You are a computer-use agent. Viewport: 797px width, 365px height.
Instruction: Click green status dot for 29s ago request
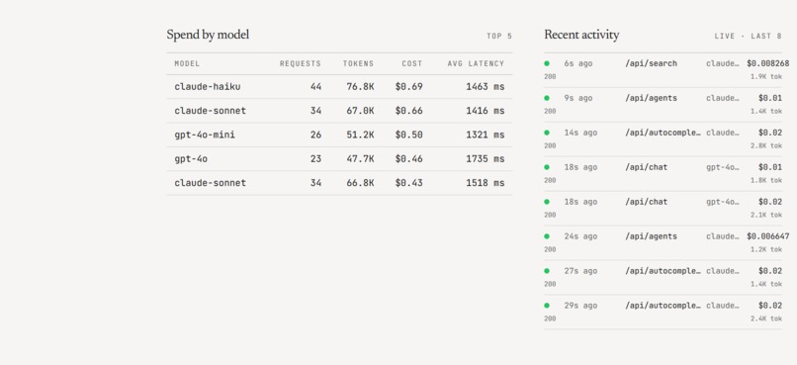[547, 306]
